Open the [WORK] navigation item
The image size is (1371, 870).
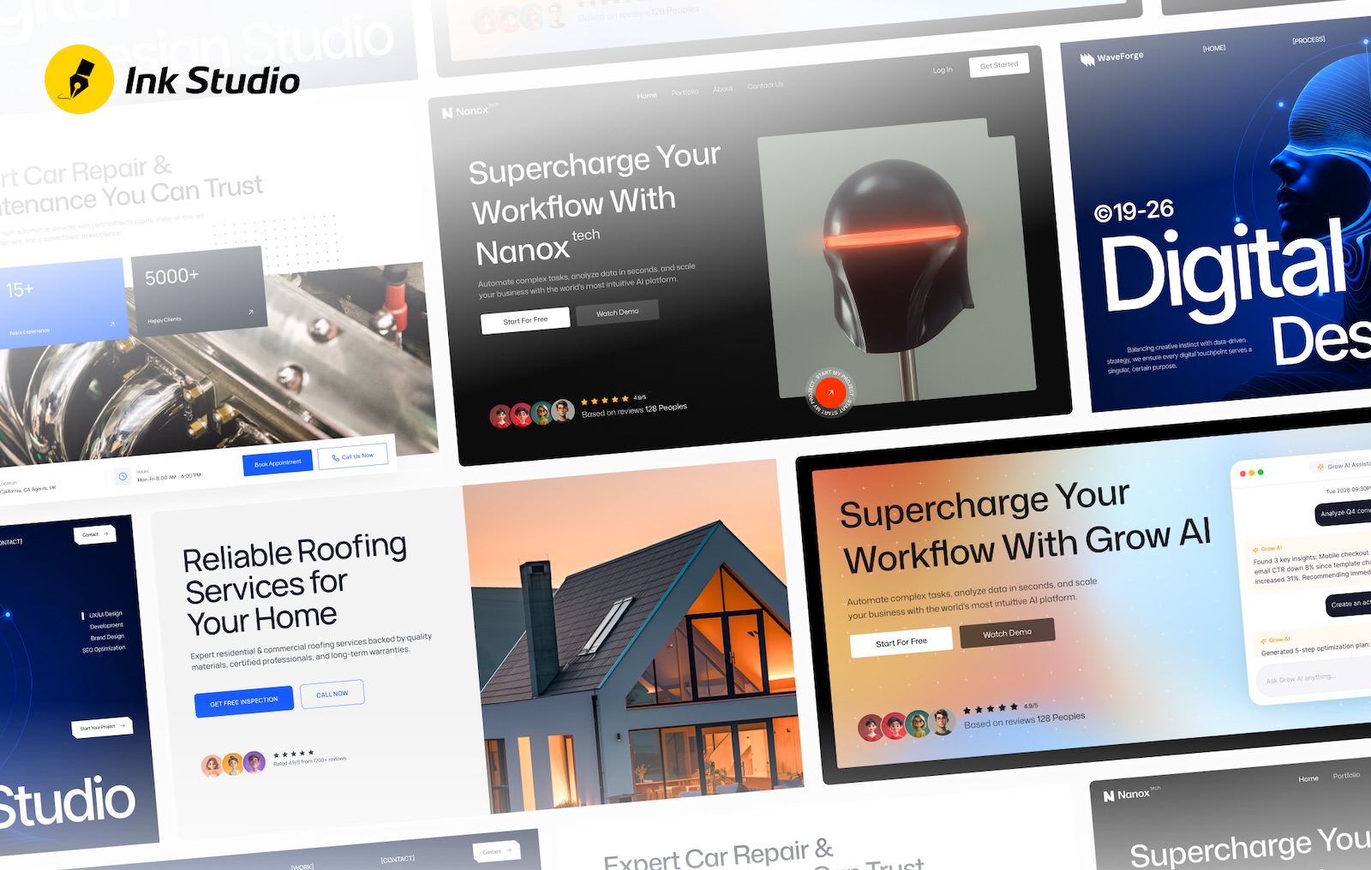[302, 867]
